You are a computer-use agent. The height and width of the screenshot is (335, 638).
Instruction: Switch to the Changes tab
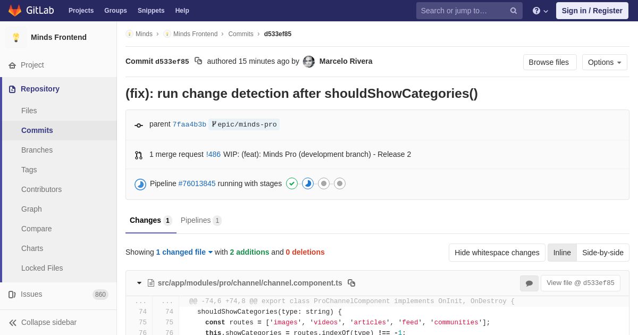point(151,220)
